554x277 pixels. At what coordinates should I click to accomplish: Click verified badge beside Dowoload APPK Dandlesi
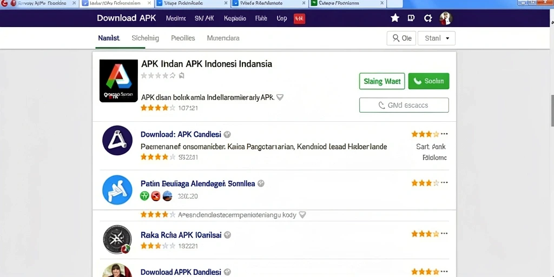(228, 272)
